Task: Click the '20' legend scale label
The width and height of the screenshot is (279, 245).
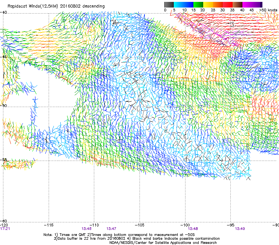Action: (x=202, y=10)
